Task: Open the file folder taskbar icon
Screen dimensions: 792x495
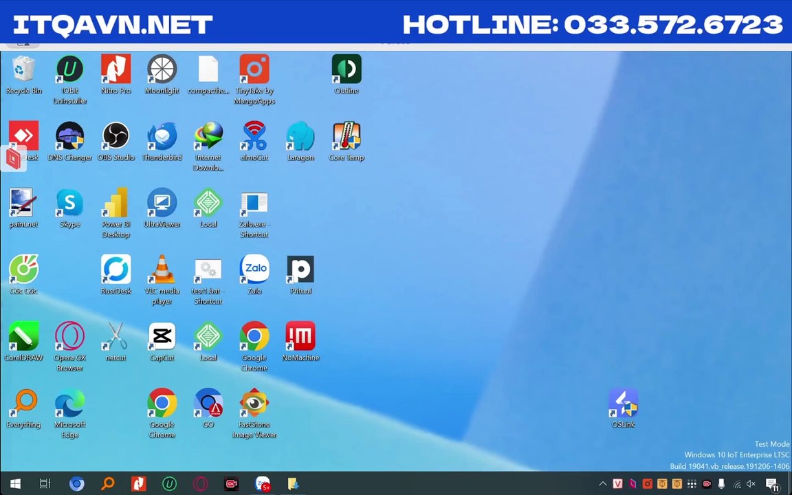Action: tap(293, 484)
